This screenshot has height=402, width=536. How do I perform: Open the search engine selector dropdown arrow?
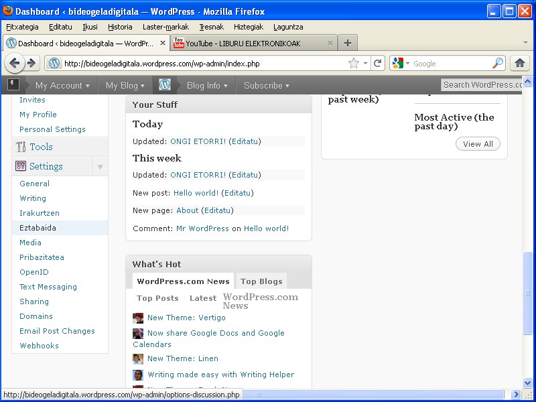click(x=407, y=64)
